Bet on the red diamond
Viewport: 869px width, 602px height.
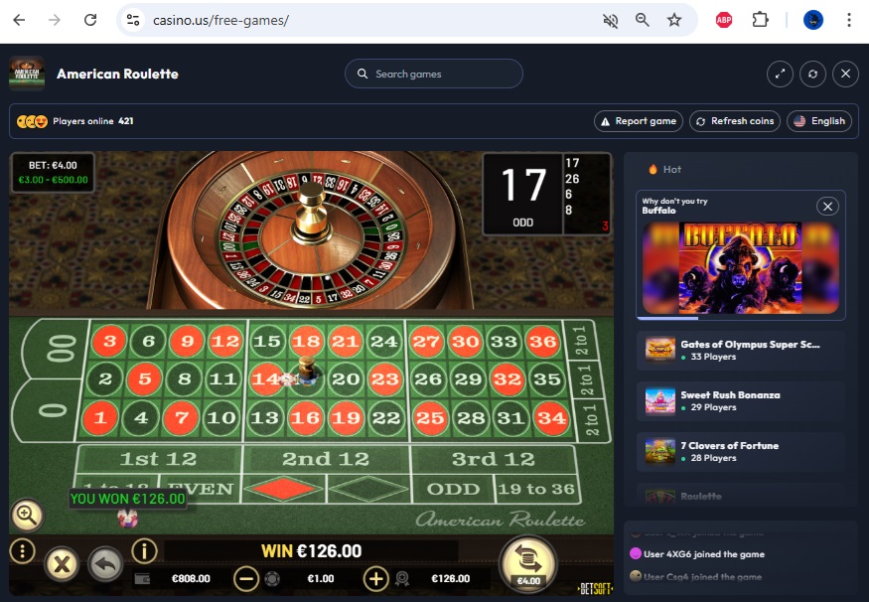tap(283, 489)
